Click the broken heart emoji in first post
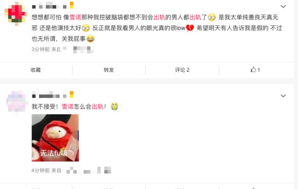Viewport: 298px width, 189px height. click(x=190, y=28)
